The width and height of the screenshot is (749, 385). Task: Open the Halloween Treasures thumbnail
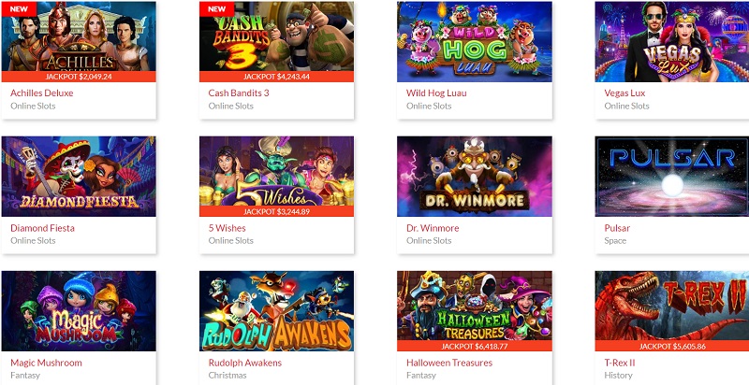(x=475, y=311)
